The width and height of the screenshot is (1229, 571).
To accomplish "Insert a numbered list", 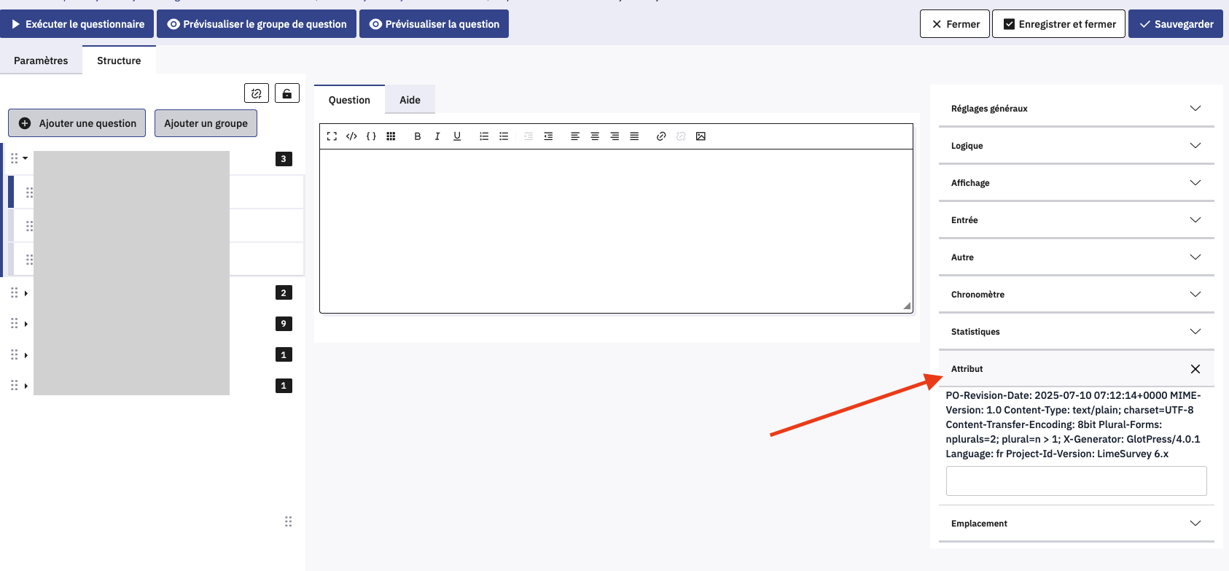I will [x=484, y=136].
